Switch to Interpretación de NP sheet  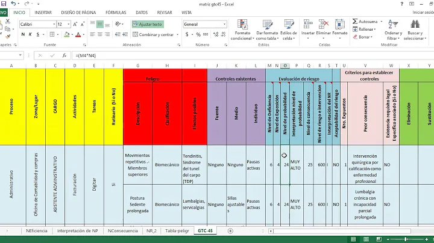coord(77,231)
